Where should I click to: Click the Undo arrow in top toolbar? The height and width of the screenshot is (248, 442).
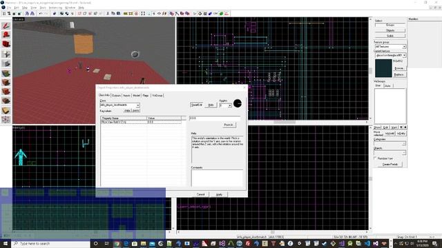pyautogui.click(x=41, y=14)
